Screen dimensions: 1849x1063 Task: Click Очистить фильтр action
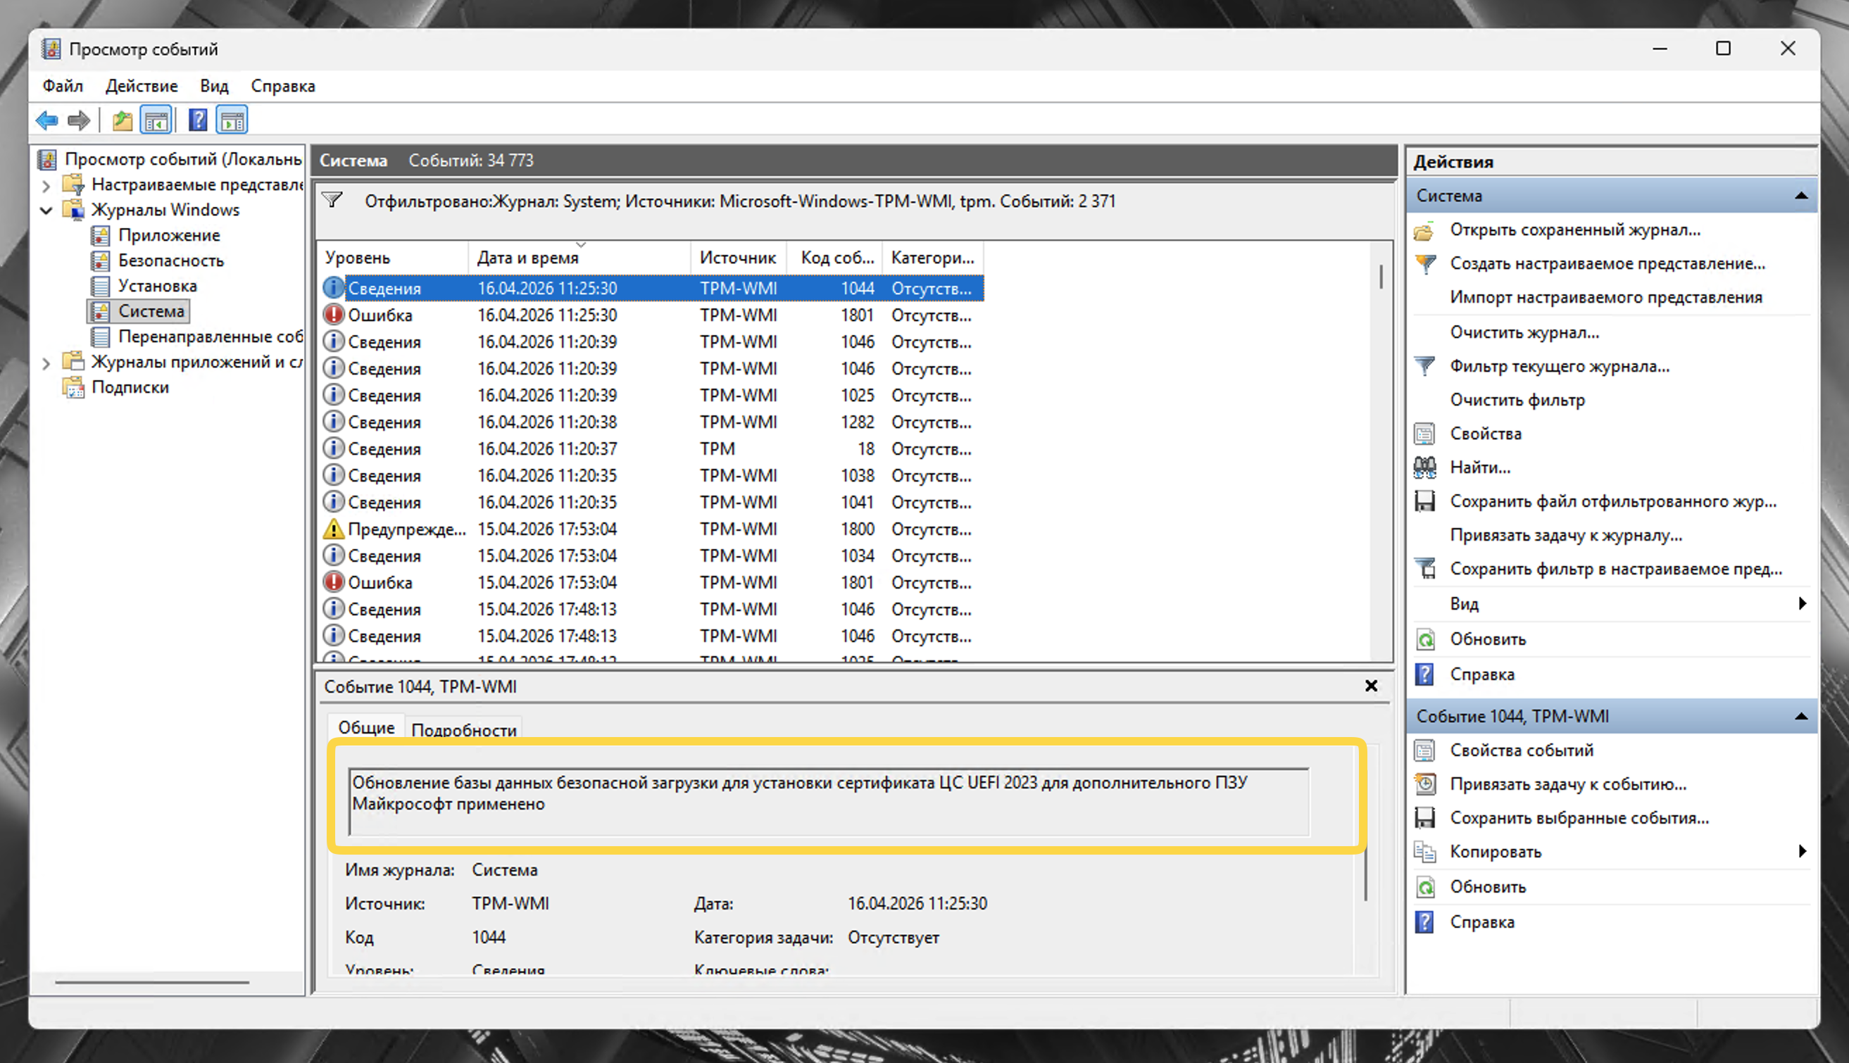click(1517, 400)
